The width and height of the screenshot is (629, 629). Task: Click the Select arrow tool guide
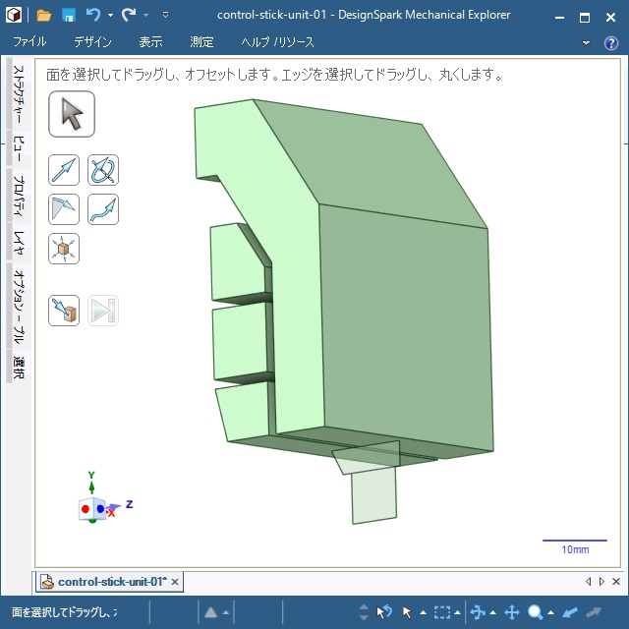(x=72, y=114)
